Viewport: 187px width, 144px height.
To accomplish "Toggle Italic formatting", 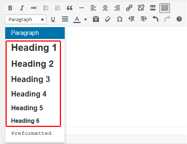I will point(22,8).
